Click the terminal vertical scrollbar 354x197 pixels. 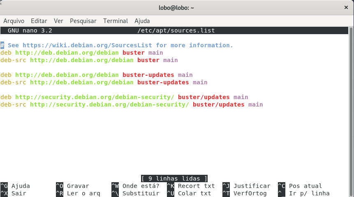click(351, 111)
